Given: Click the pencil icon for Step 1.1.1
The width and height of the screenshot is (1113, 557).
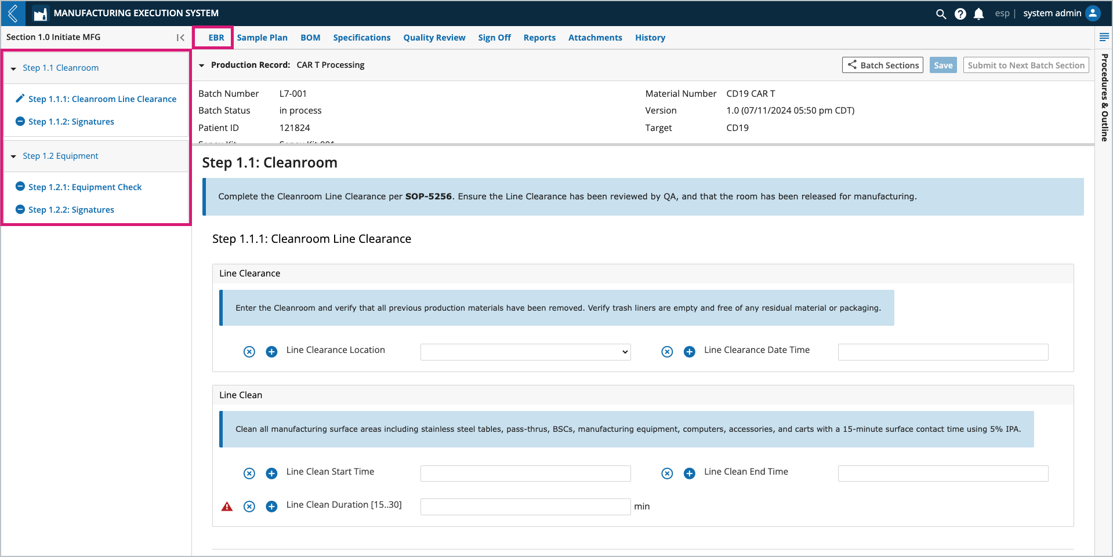Looking at the screenshot, I should pyautogui.click(x=20, y=99).
